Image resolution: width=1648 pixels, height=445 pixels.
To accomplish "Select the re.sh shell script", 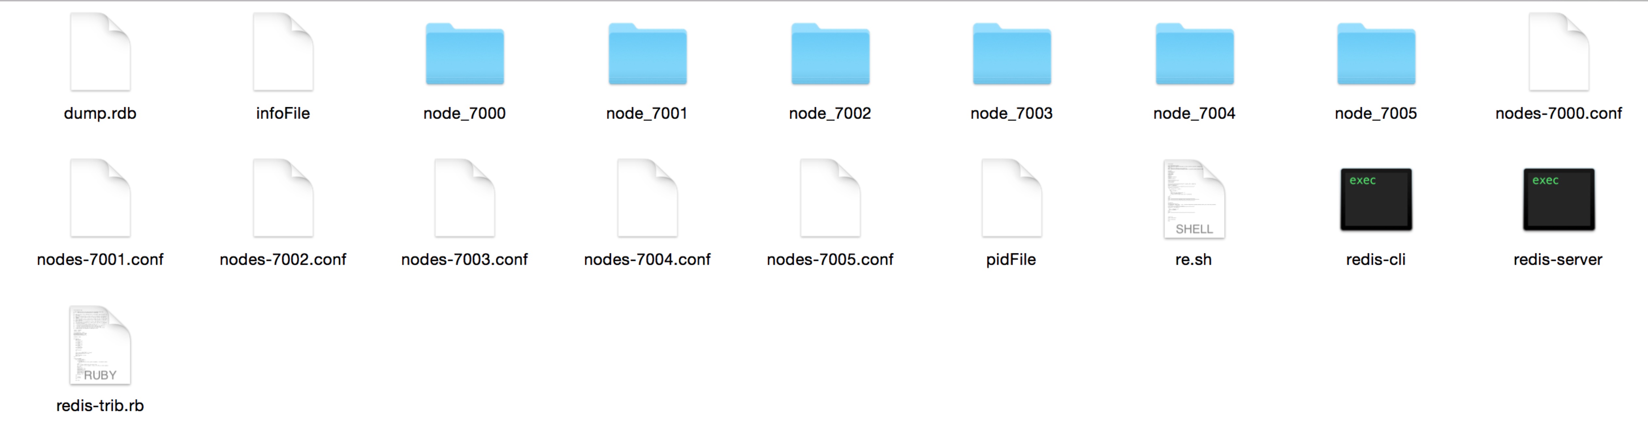I will click(x=1195, y=199).
